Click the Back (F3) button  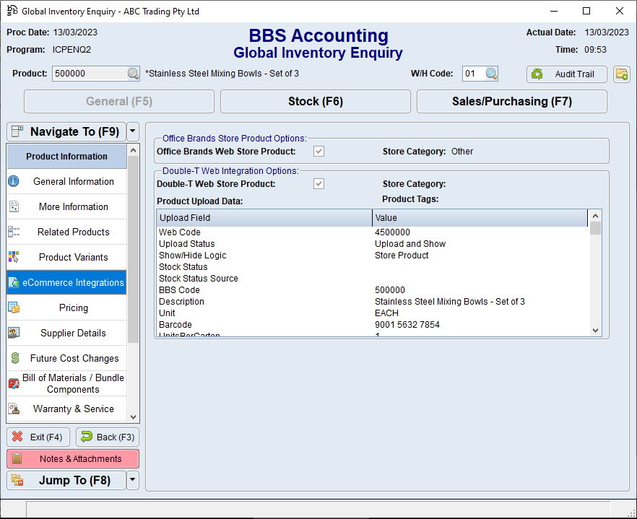(x=107, y=437)
